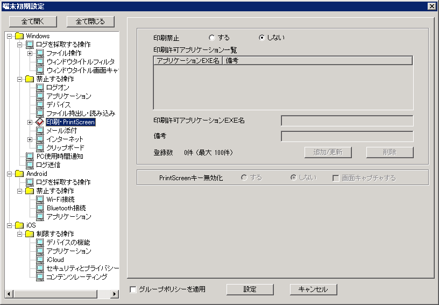Select Windows アプリケーション tree item
439x305 pixels.
click(69, 96)
